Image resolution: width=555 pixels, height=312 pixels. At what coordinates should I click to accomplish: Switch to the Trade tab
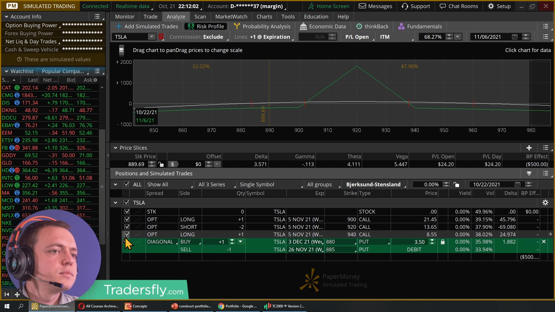click(x=151, y=16)
